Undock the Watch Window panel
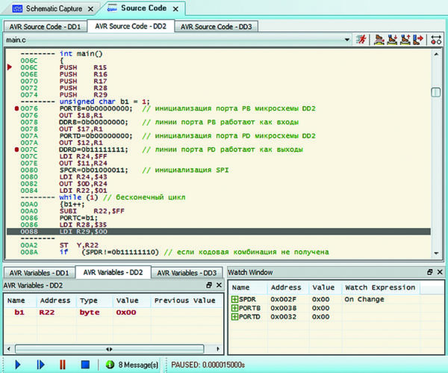448x373 pixels. [x=430, y=272]
